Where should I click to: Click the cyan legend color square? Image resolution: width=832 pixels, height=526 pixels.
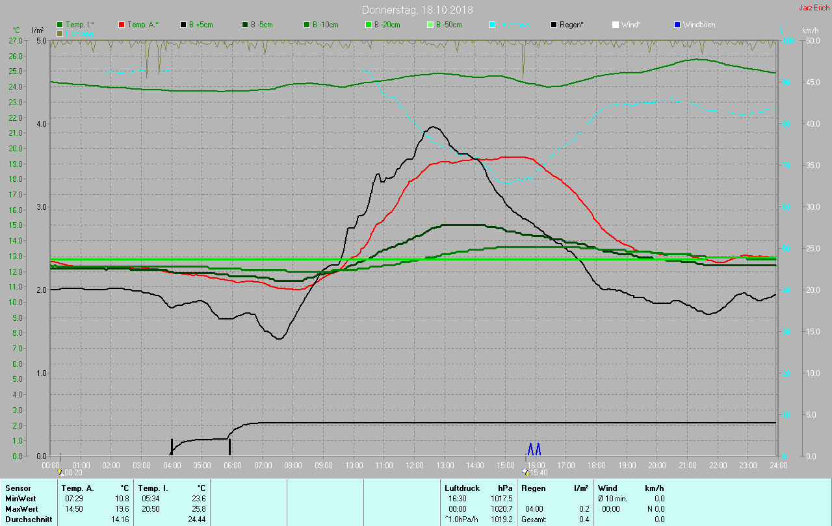[492, 25]
